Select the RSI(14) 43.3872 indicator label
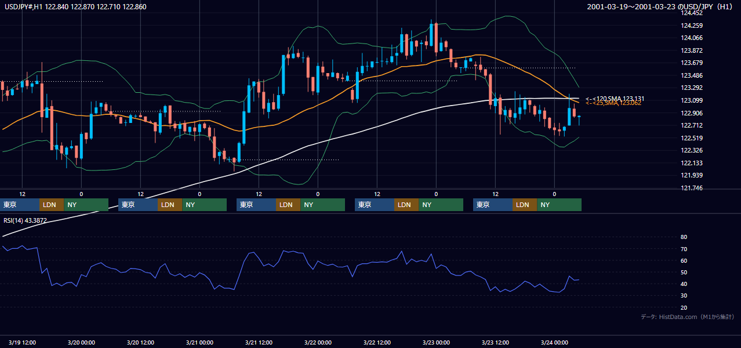 25,220
